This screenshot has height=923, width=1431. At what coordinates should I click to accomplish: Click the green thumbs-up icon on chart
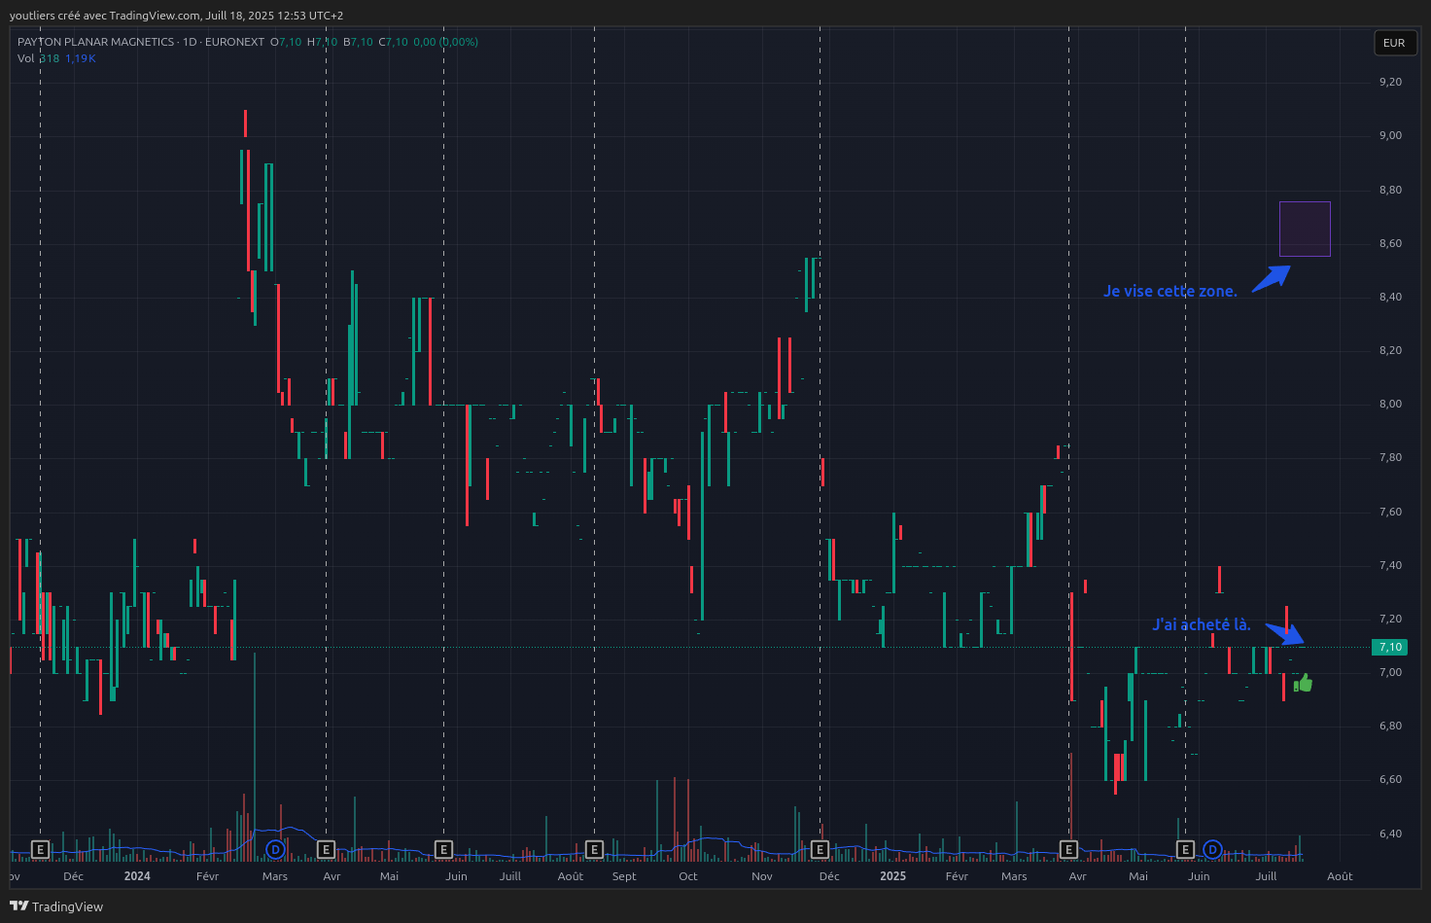click(1303, 683)
